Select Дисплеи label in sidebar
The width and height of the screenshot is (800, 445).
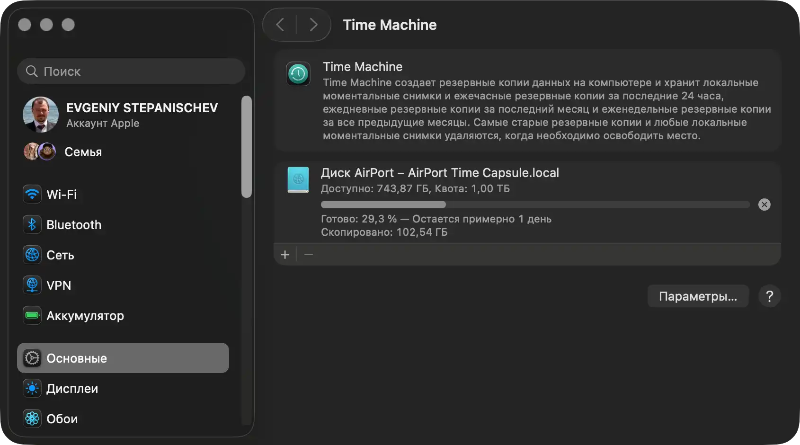[x=72, y=389]
